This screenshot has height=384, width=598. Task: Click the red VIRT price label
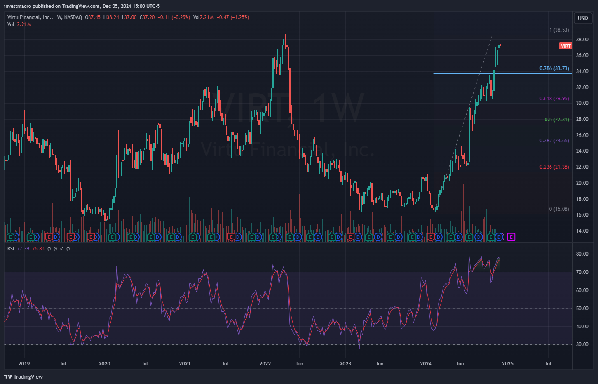[566, 46]
